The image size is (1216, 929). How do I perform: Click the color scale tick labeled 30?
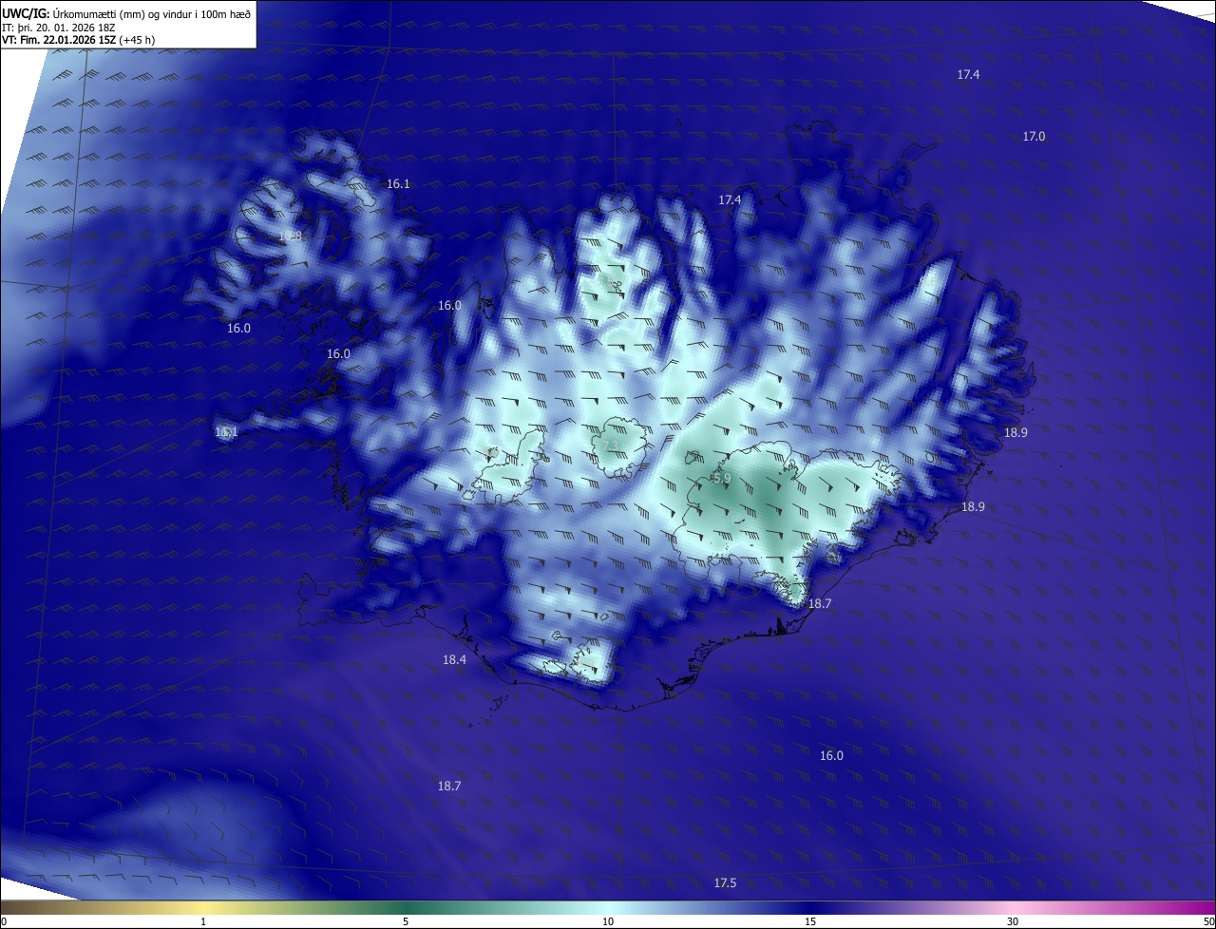pyautogui.click(x=1013, y=921)
